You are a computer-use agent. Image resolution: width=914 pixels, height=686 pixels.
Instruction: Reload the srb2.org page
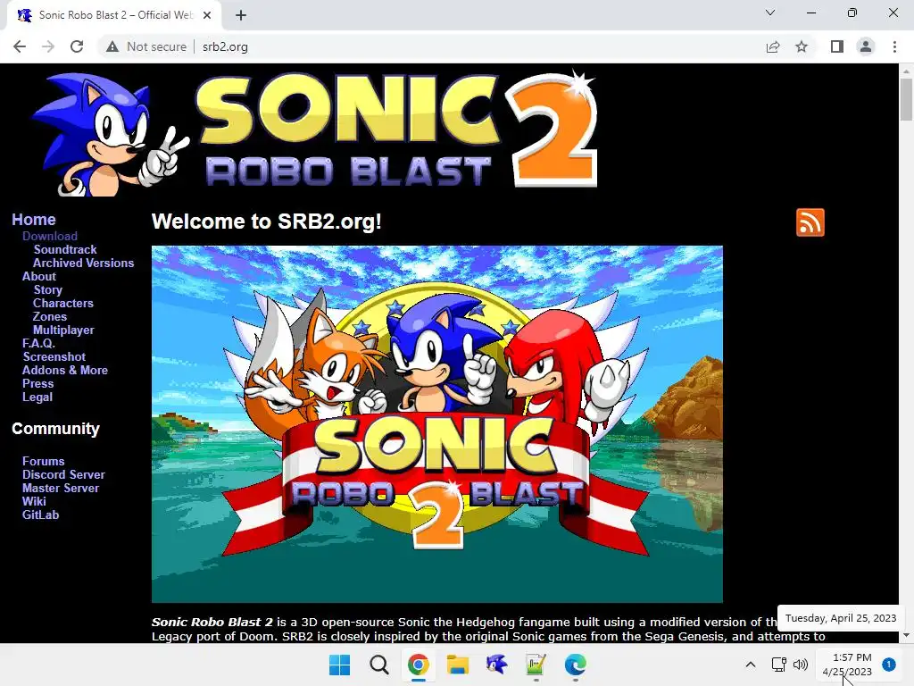pyautogui.click(x=77, y=46)
